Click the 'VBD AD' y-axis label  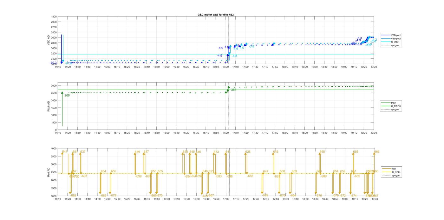[x=49, y=40]
